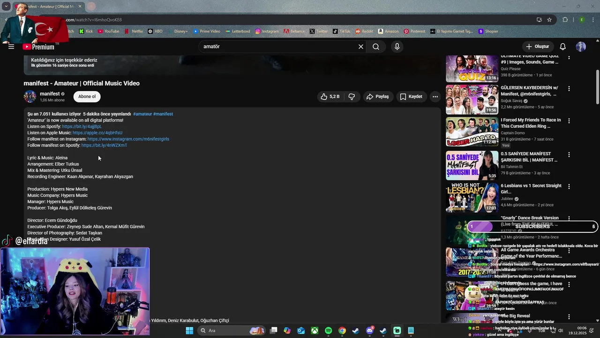
Task: Open the Prime Video bookmark
Action: tap(206, 31)
